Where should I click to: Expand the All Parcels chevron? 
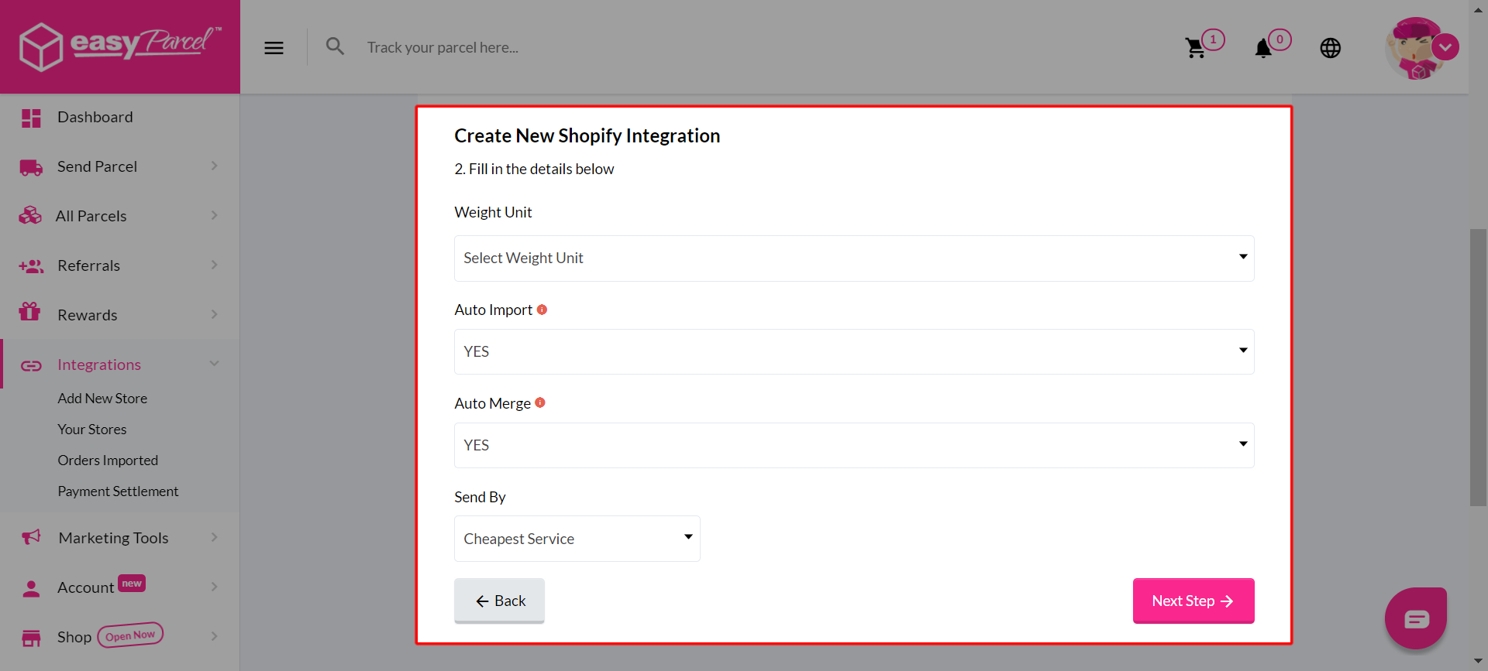coord(214,215)
